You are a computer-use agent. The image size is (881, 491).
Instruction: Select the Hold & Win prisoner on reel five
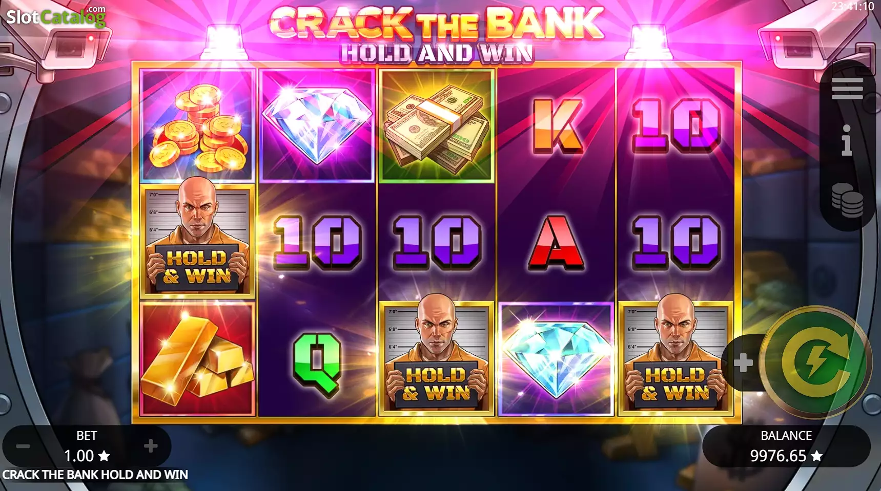tap(675, 358)
